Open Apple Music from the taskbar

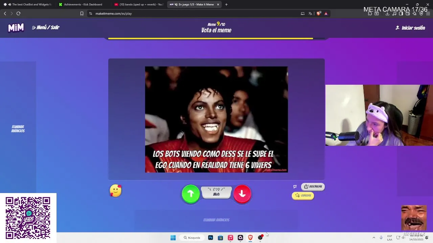click(230, 238)
